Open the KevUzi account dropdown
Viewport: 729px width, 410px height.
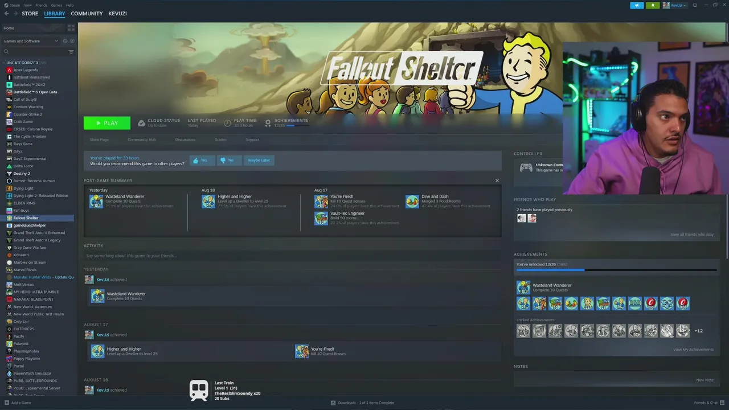point(675,5)
